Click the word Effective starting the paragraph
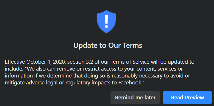This screenshot has height=106, width=214. point(15,62)
